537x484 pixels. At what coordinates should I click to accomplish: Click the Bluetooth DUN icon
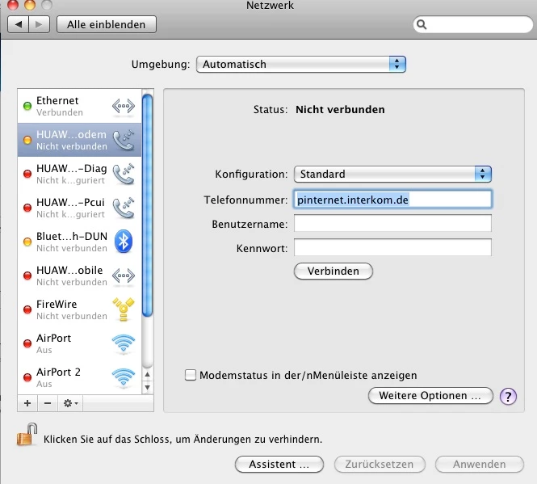[x=124, y=242]
